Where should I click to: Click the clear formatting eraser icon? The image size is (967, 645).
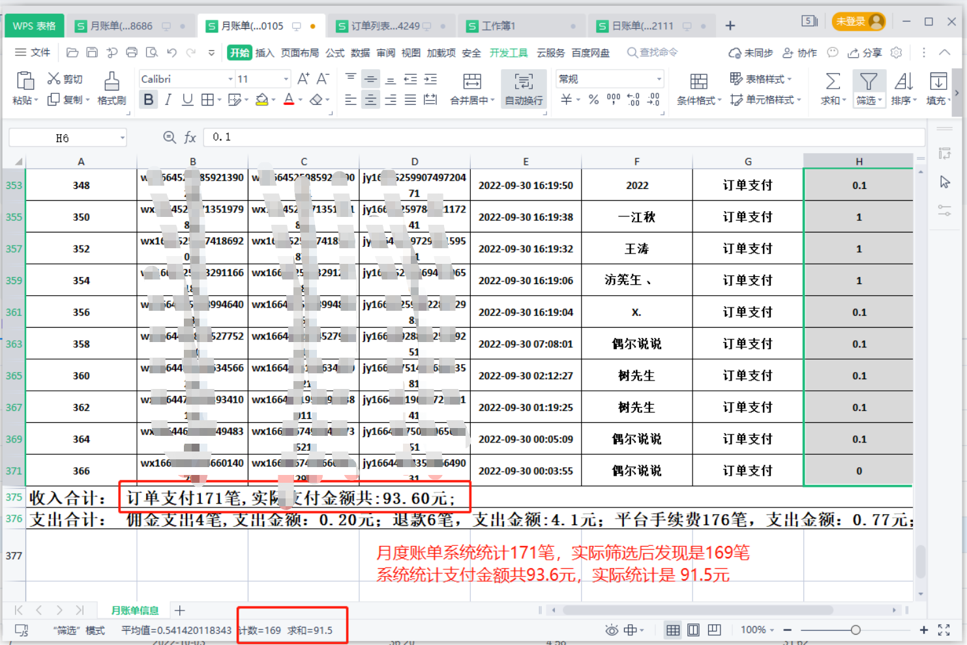(316, 100)
